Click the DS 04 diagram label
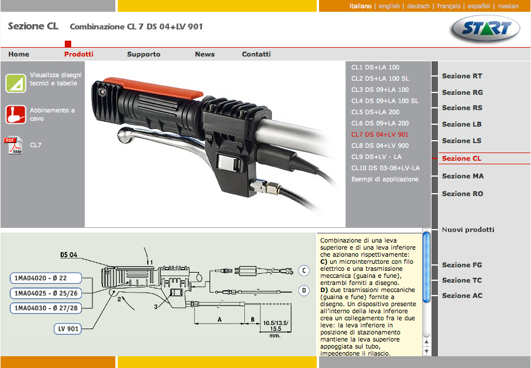The height and width of the screenshot is (368, 531). [x=69, y=255]
